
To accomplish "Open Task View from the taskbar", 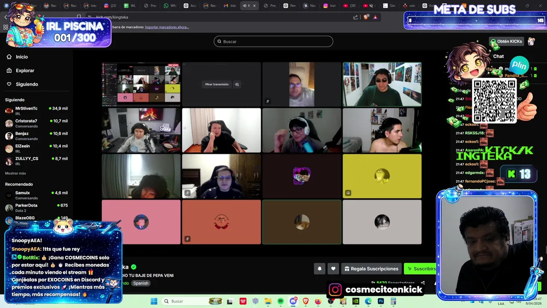I will click(x=230, y=301).
